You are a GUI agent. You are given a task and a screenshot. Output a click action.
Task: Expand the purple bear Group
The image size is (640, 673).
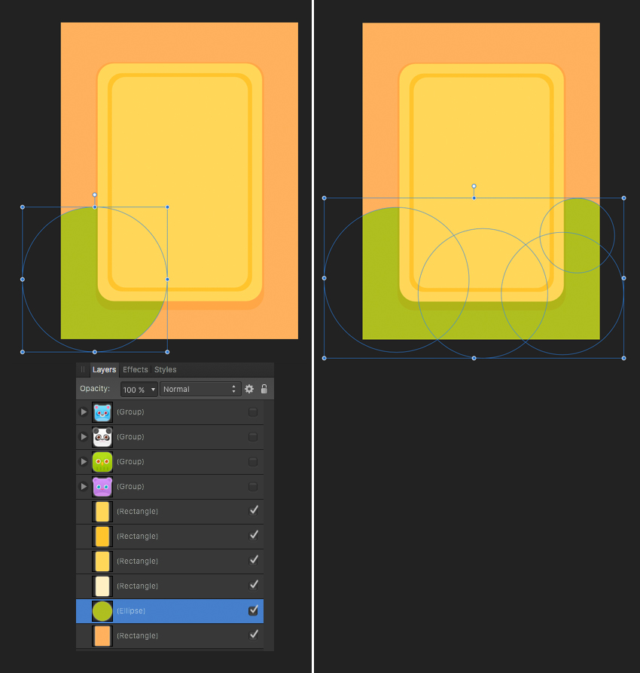point(84,487)
